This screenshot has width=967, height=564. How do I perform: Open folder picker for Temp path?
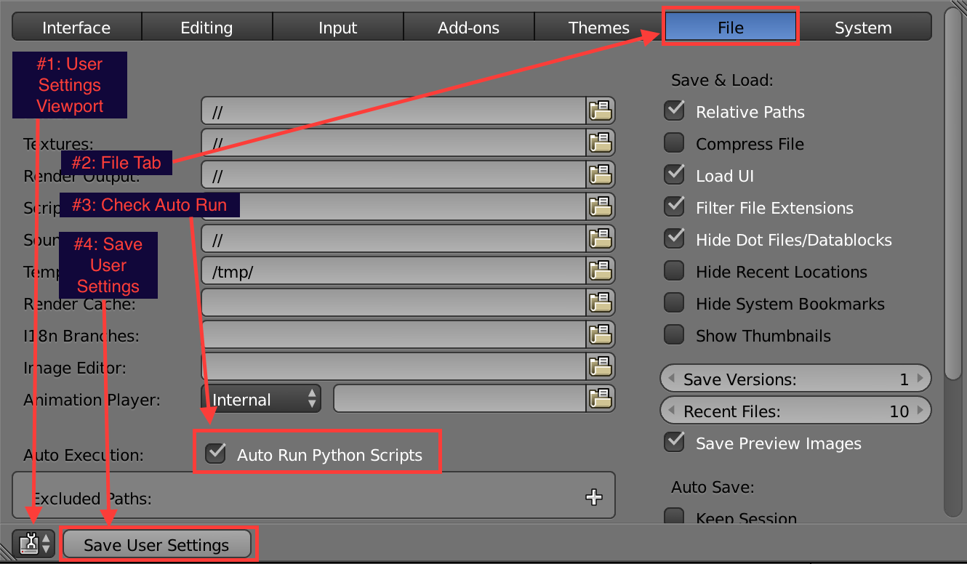(x=601, y=270)
